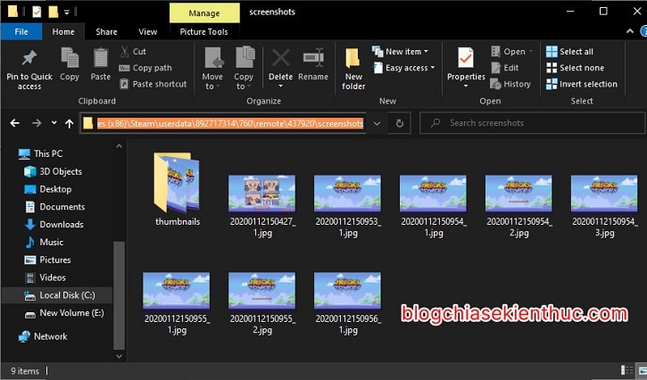
Task: Click the Search screenshots box
Action: coord(532,123)
